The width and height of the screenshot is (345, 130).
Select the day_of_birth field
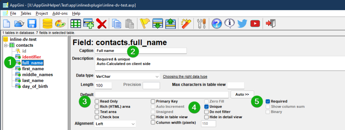(35, 87)
